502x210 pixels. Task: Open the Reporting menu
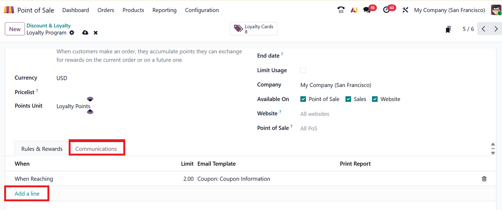(x=164, y=10)
